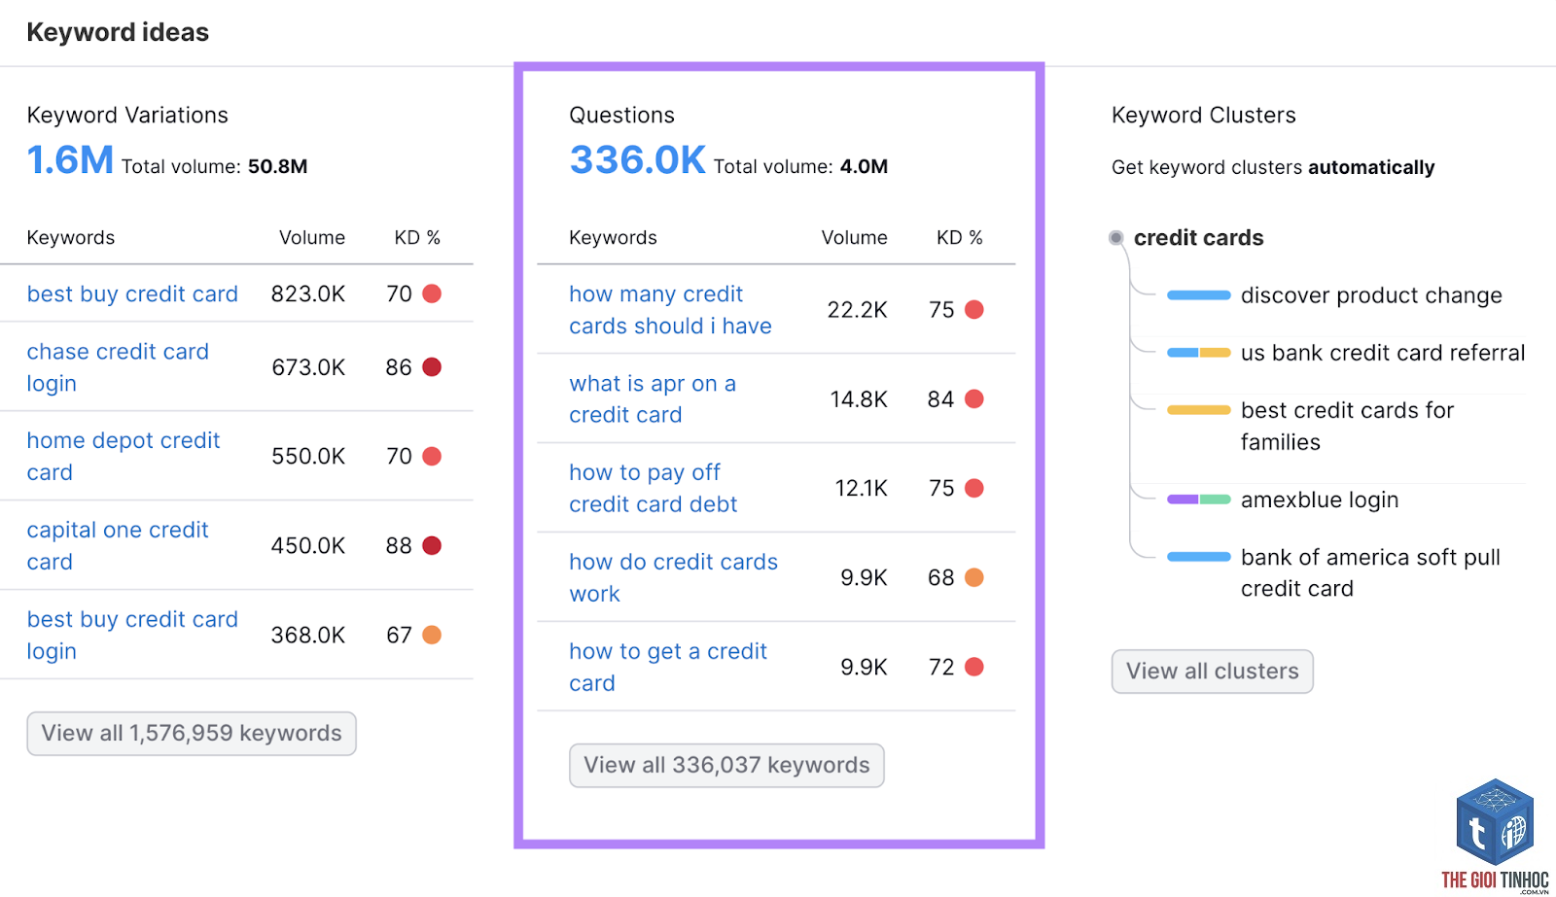1556x897 pixels.
Task: Open 'how to get a credit card' question
Action: click(x=668, y=667)
